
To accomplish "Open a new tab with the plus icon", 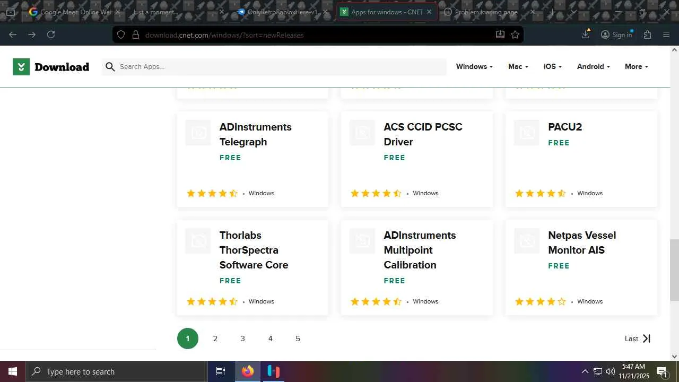I will [552, 12].
